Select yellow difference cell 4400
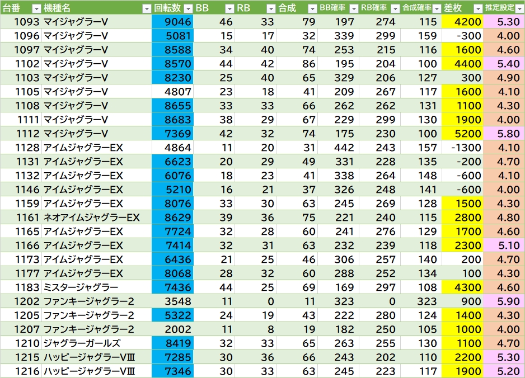The image size is (525, 378). (x=462, y=64)
